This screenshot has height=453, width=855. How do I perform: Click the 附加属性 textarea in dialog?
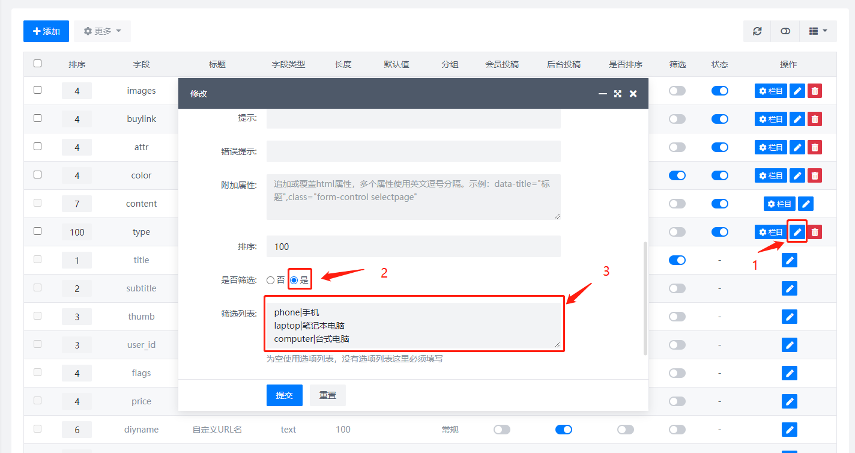tap(414, 197)
